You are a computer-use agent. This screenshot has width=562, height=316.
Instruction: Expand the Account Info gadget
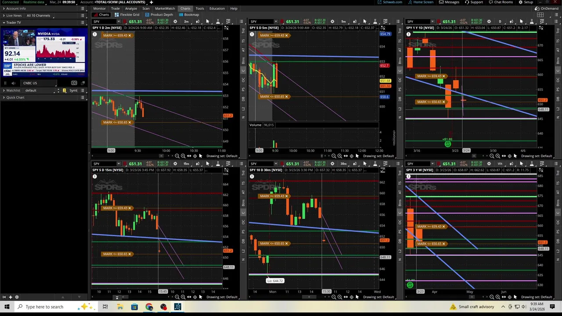point(4,8)
